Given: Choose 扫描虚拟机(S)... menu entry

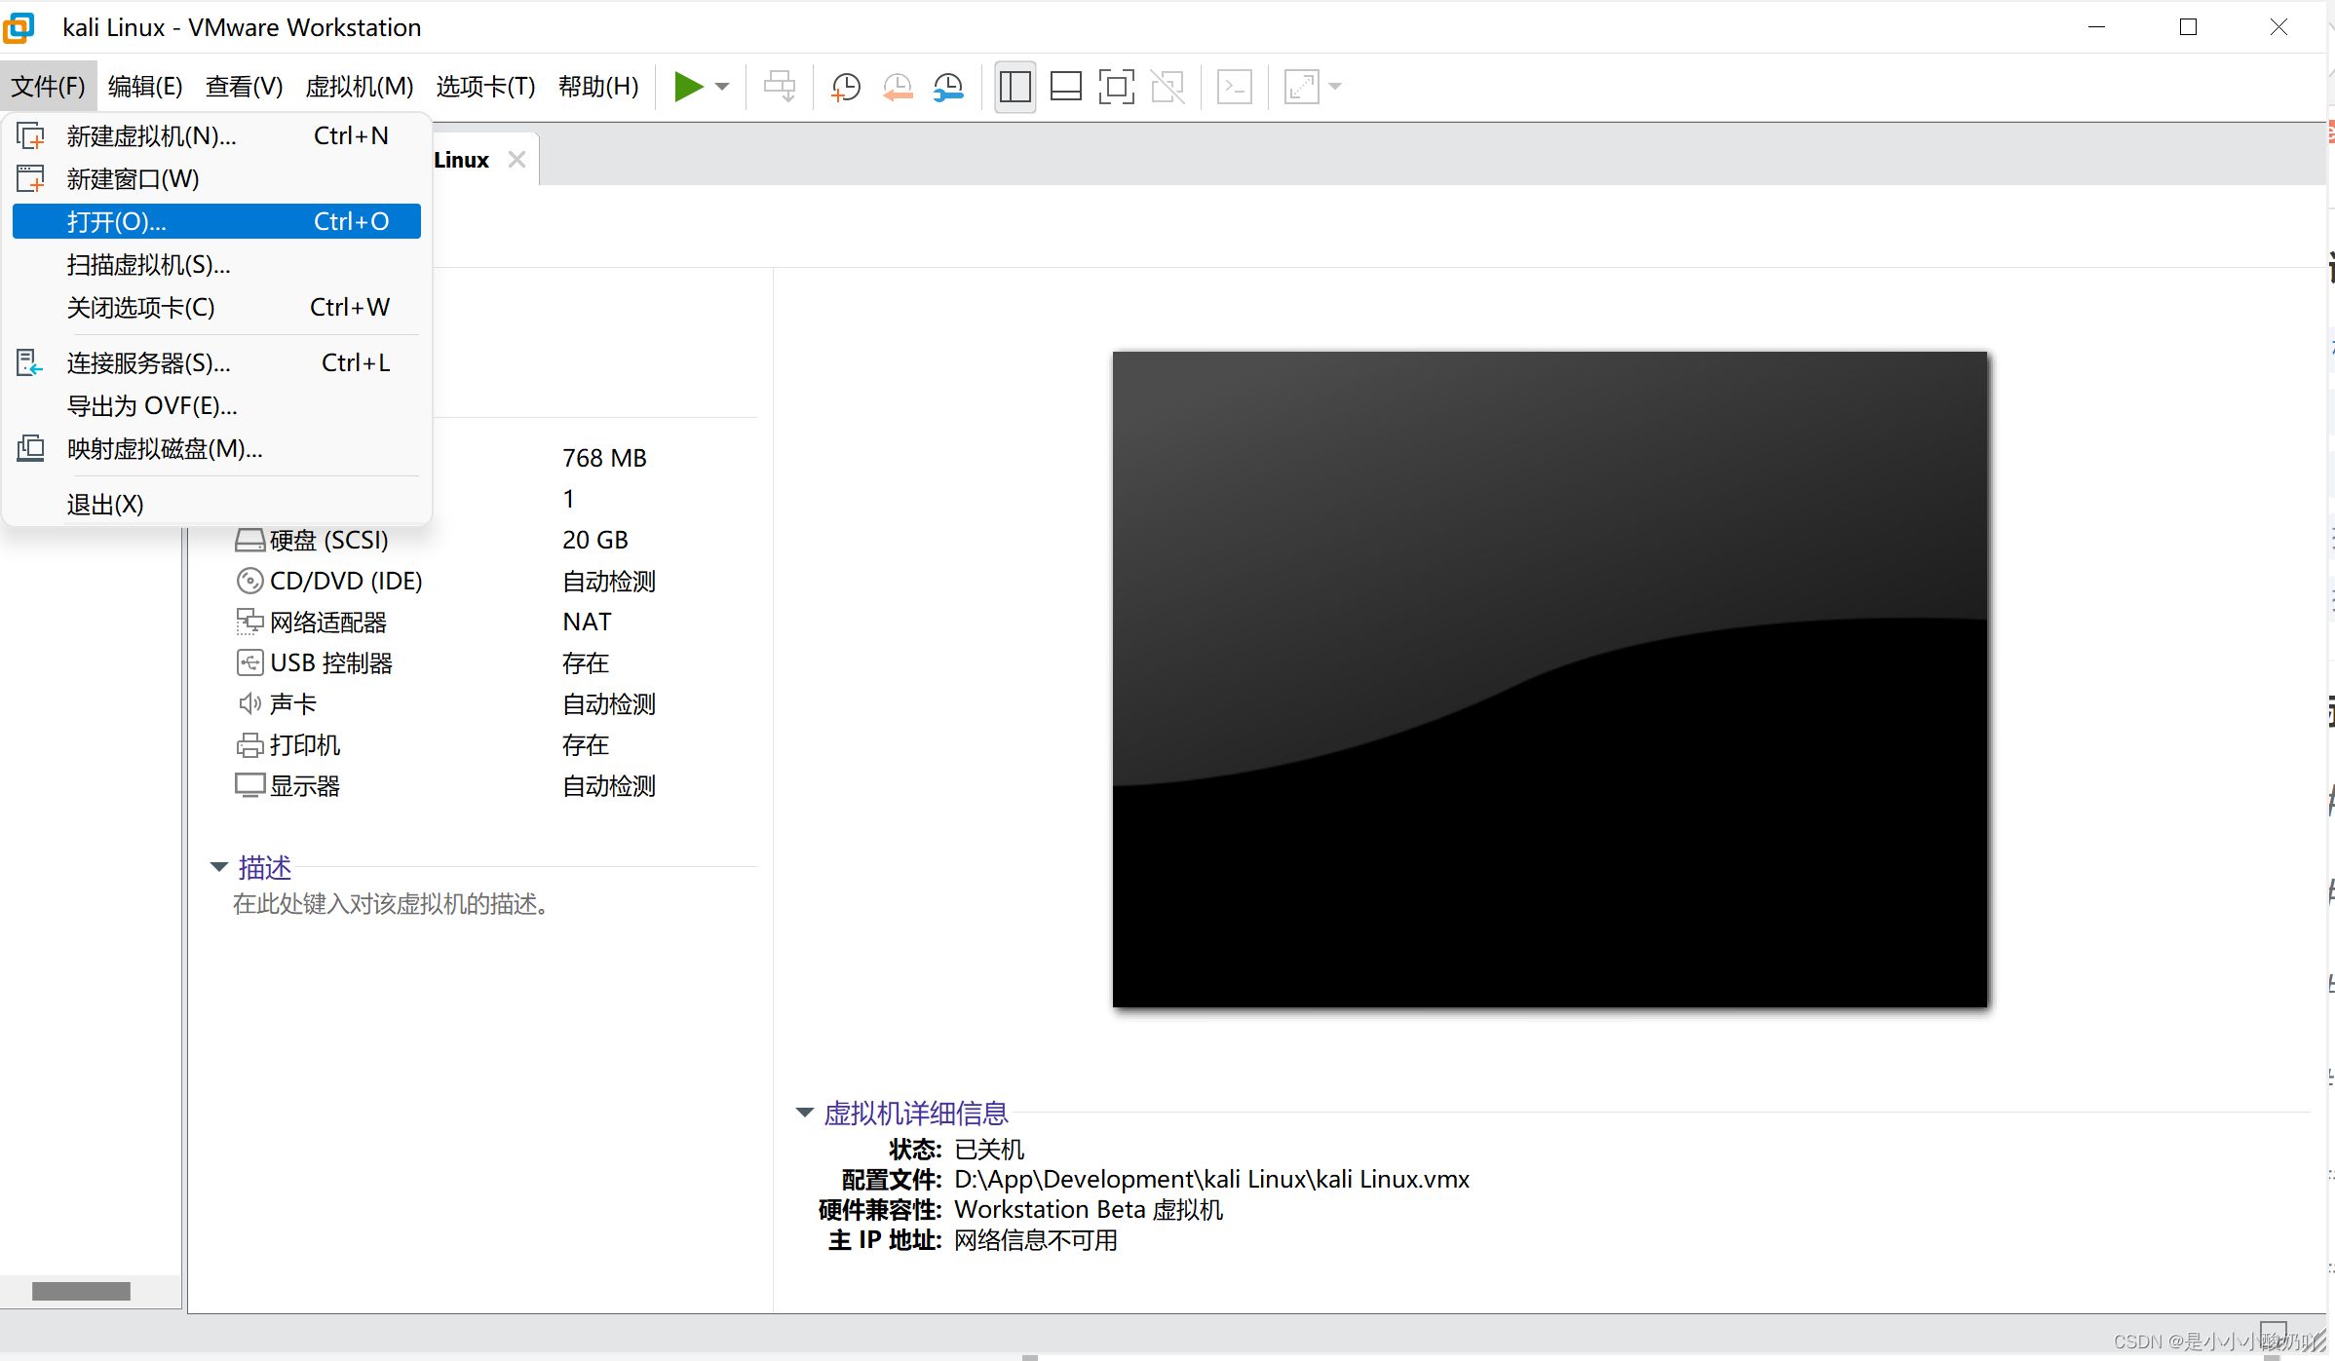Looking at the screenshot, I should point(216,264).
